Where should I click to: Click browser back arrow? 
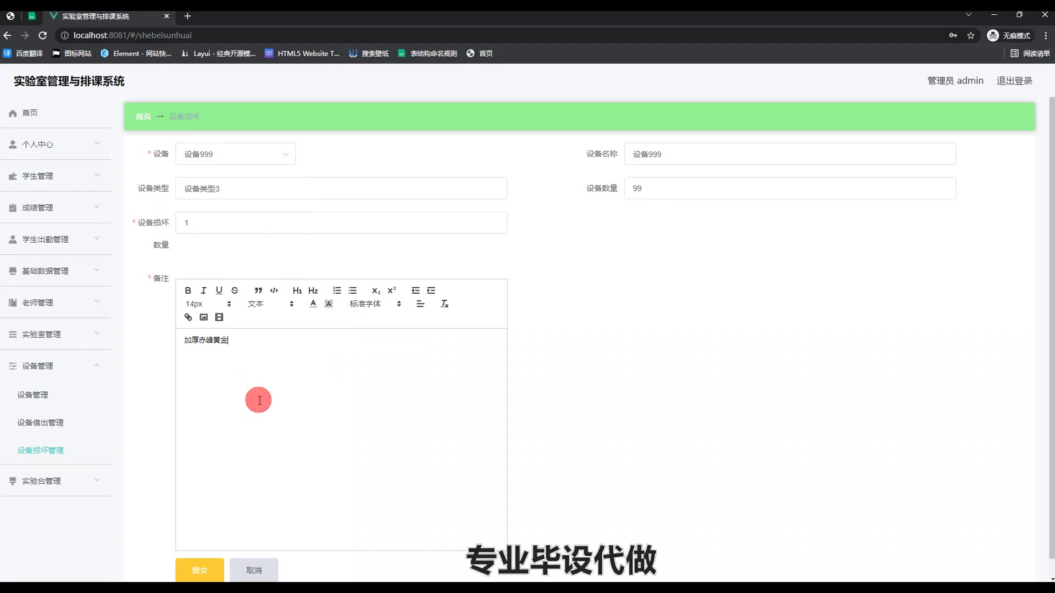point(7,35)
